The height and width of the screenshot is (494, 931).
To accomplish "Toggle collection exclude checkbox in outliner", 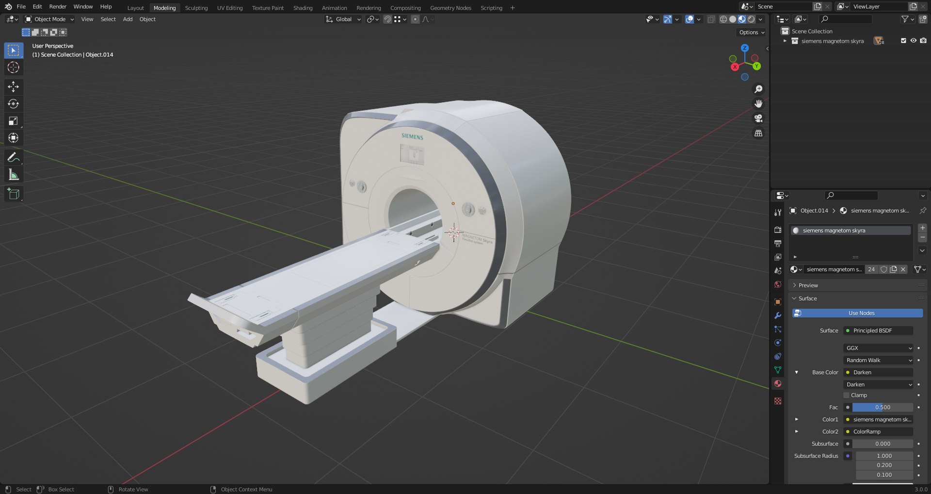I will click(903, 41).
